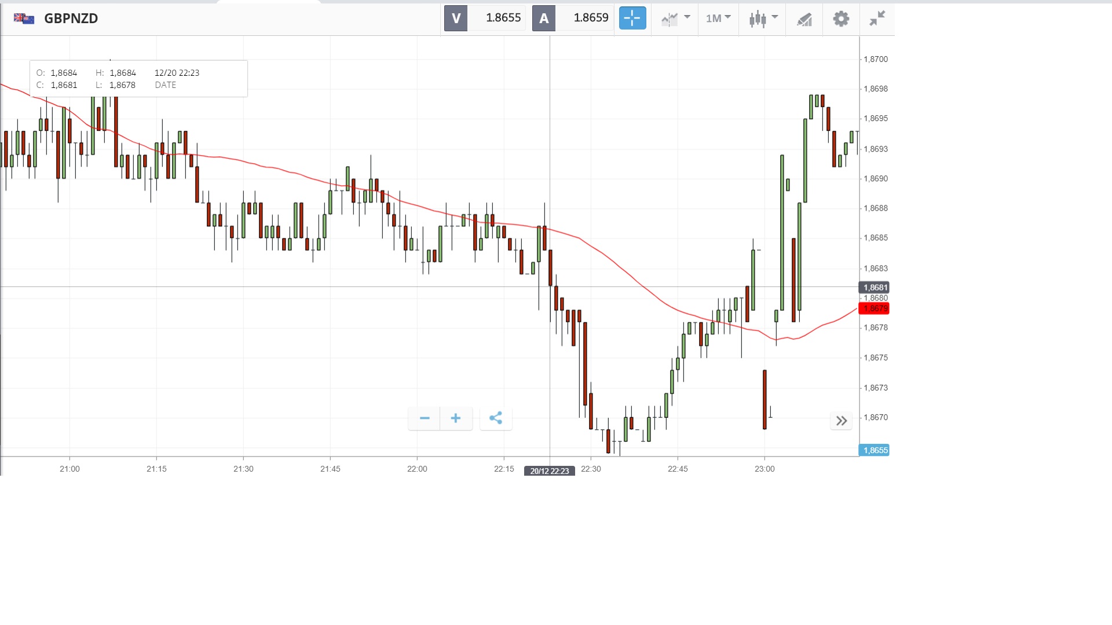
Task: Click the V sell button
Action: click(x=456, y=19)
